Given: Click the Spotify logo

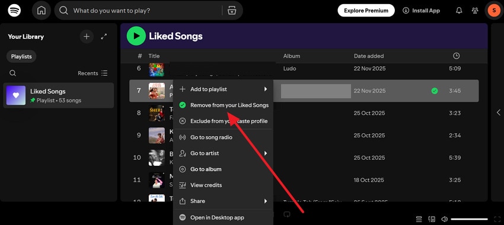Looking at the screenshot, I should coord(14,11).
